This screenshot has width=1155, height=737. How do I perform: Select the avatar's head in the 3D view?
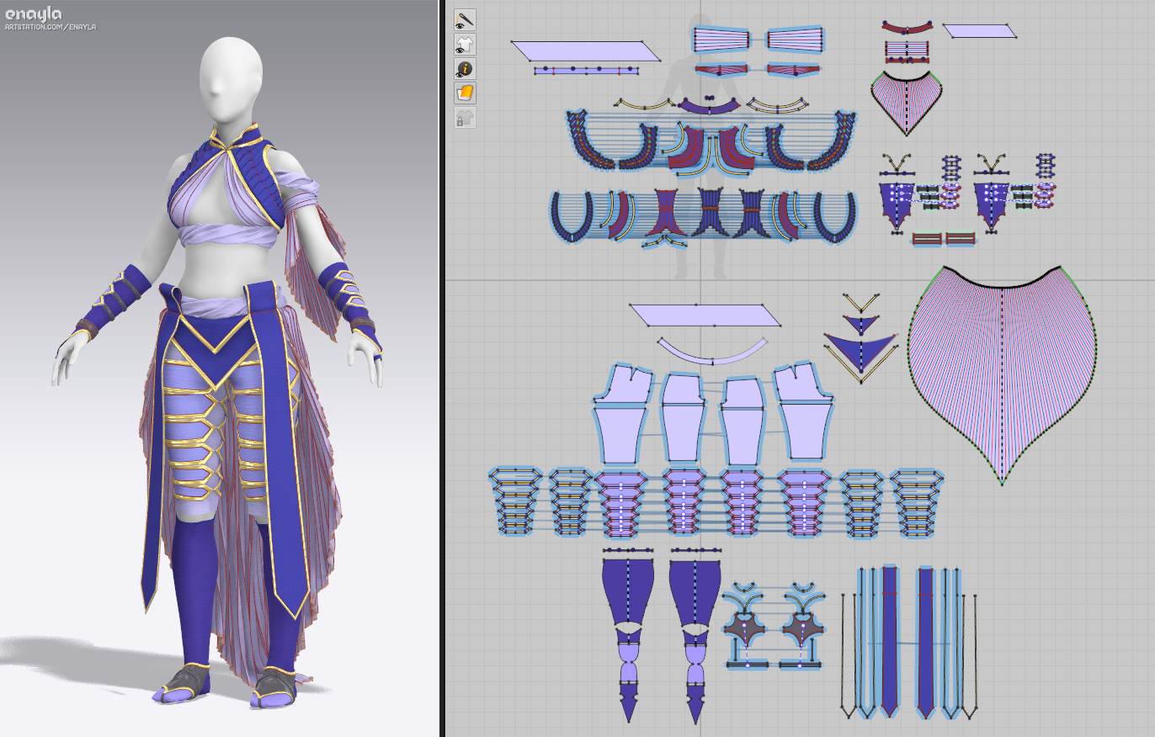point(231,78)
